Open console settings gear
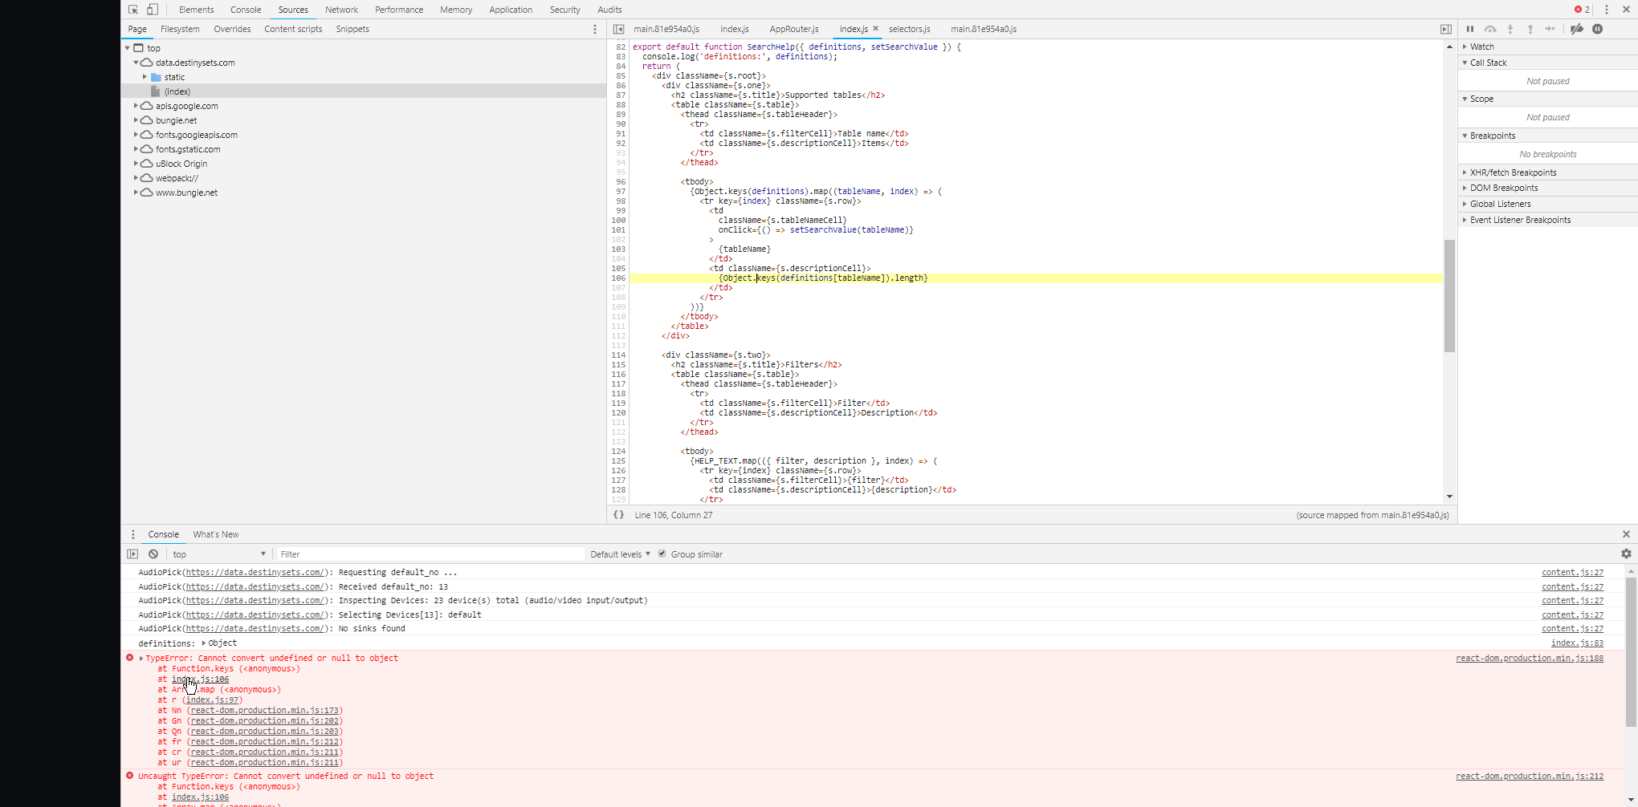Screen dimensions: 1638x807 click(x=1626, y=554)
